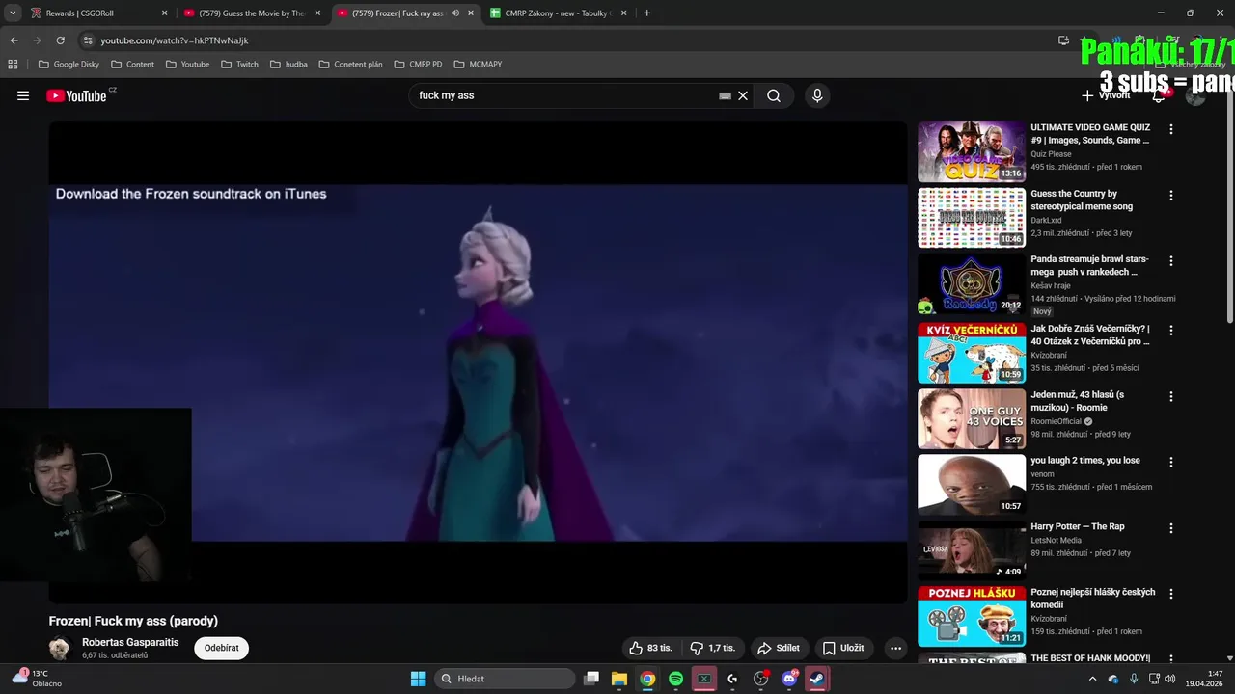1235x694 pixels.
Task: Like the video with thumbs up
Action: (650, 648)
